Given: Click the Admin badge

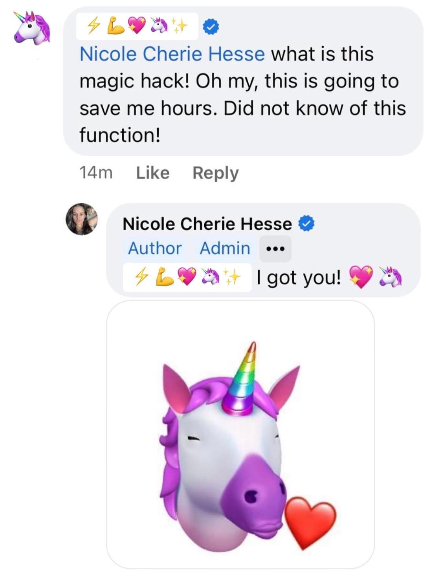Looking at the screenshot, I should click(x=225, y=248).
